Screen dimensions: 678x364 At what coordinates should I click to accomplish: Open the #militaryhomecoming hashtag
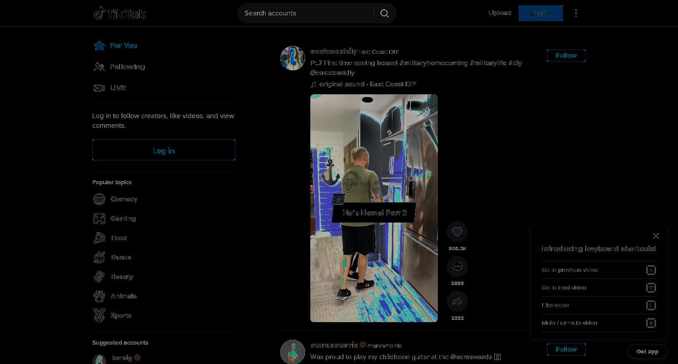(x=433, y=63)
